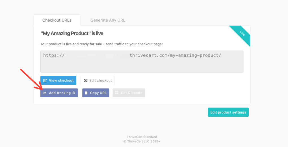Click the ThriveCart Standard footer text

pos(142,137)
